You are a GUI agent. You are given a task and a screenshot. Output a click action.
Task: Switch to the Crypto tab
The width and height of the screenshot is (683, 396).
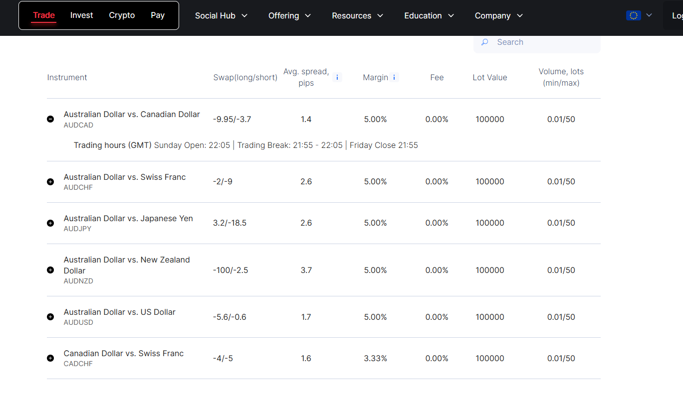(122, 15)
